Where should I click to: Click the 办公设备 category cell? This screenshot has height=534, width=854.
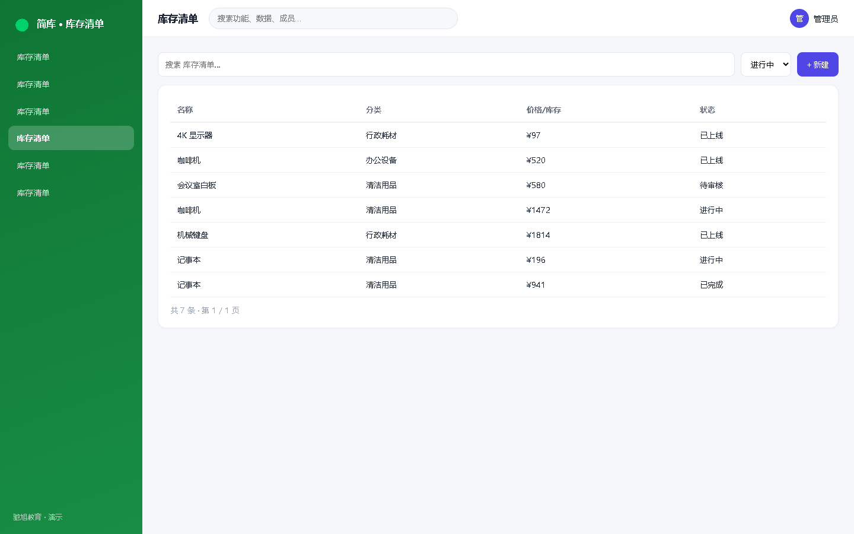click(x=381, y=160)
